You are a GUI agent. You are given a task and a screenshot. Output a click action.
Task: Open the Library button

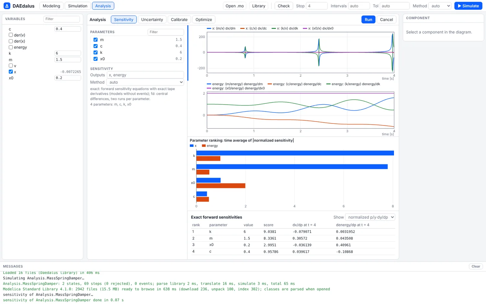[259, 6]
